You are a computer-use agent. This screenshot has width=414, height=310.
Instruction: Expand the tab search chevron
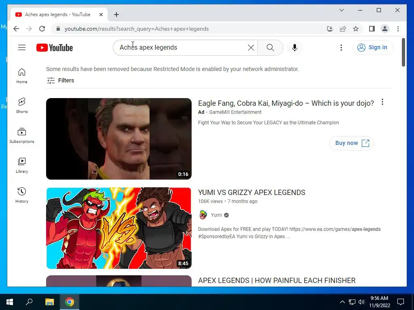click(x=341, y=10)
